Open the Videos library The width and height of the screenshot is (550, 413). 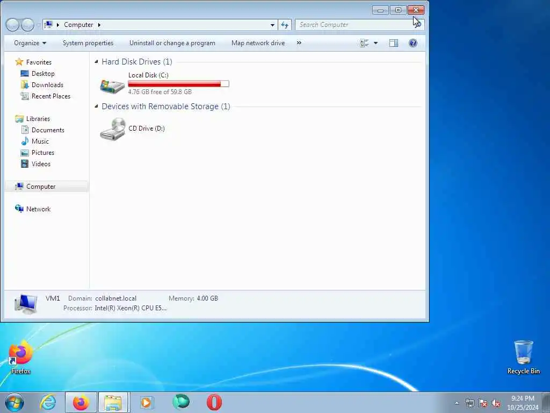41,163
